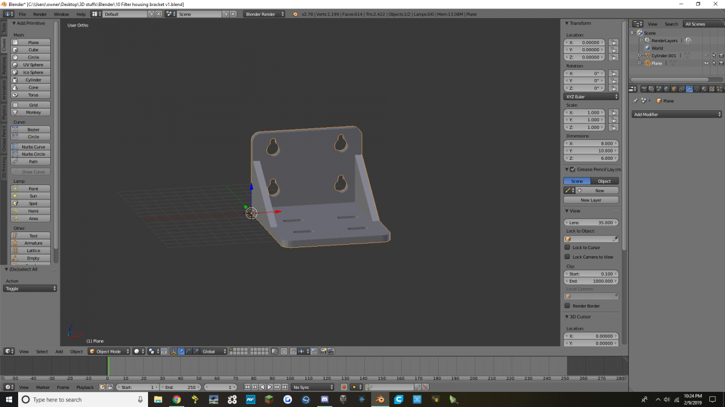Open the Render properties tab camera icon
Viewport: 725px width, 407px height.
tap(643, 89)
